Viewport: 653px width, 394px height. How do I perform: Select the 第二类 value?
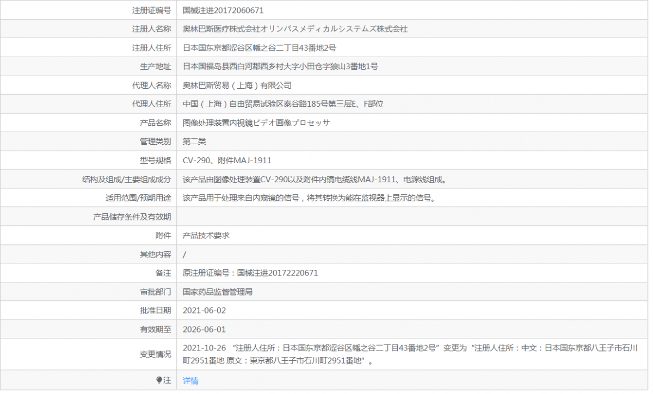click(x=194, y=141)
